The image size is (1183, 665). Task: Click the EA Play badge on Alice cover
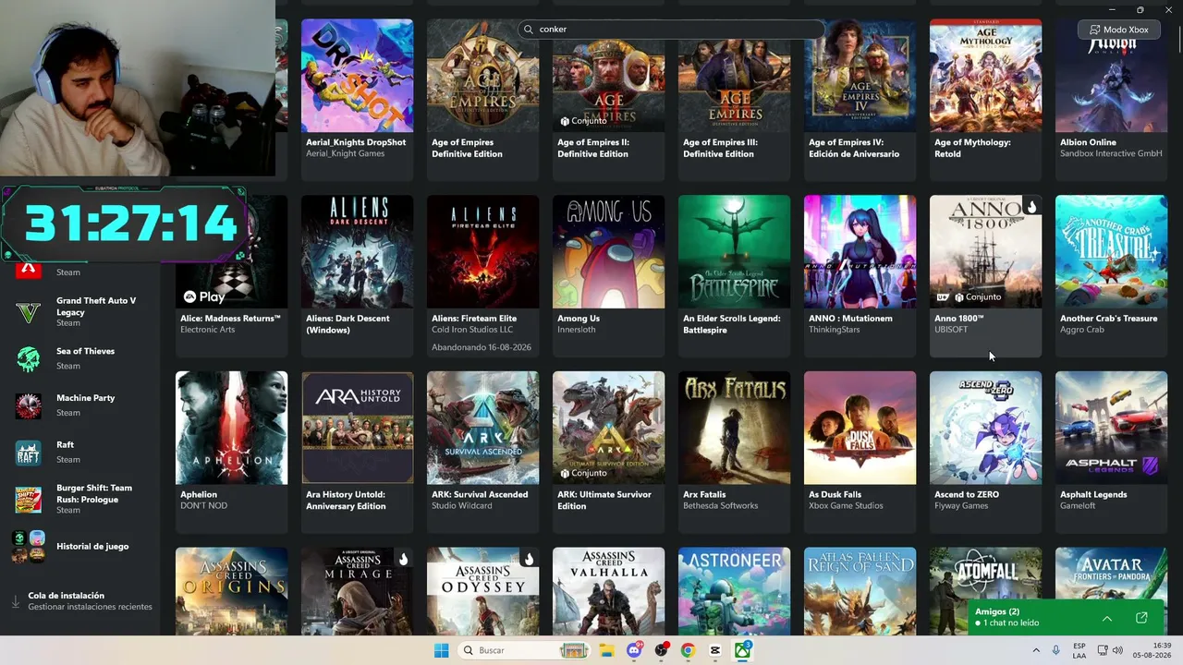204,296
